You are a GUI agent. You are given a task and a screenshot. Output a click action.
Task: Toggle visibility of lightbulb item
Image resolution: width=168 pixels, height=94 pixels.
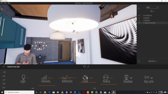pos(139,18)
